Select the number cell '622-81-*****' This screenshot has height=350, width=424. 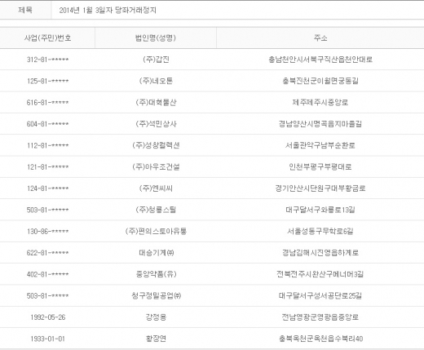[x=47, y=253]
